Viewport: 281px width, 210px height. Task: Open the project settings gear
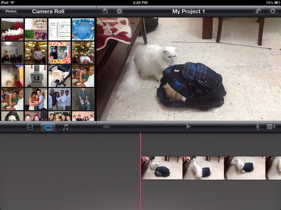tap(273, 11)
